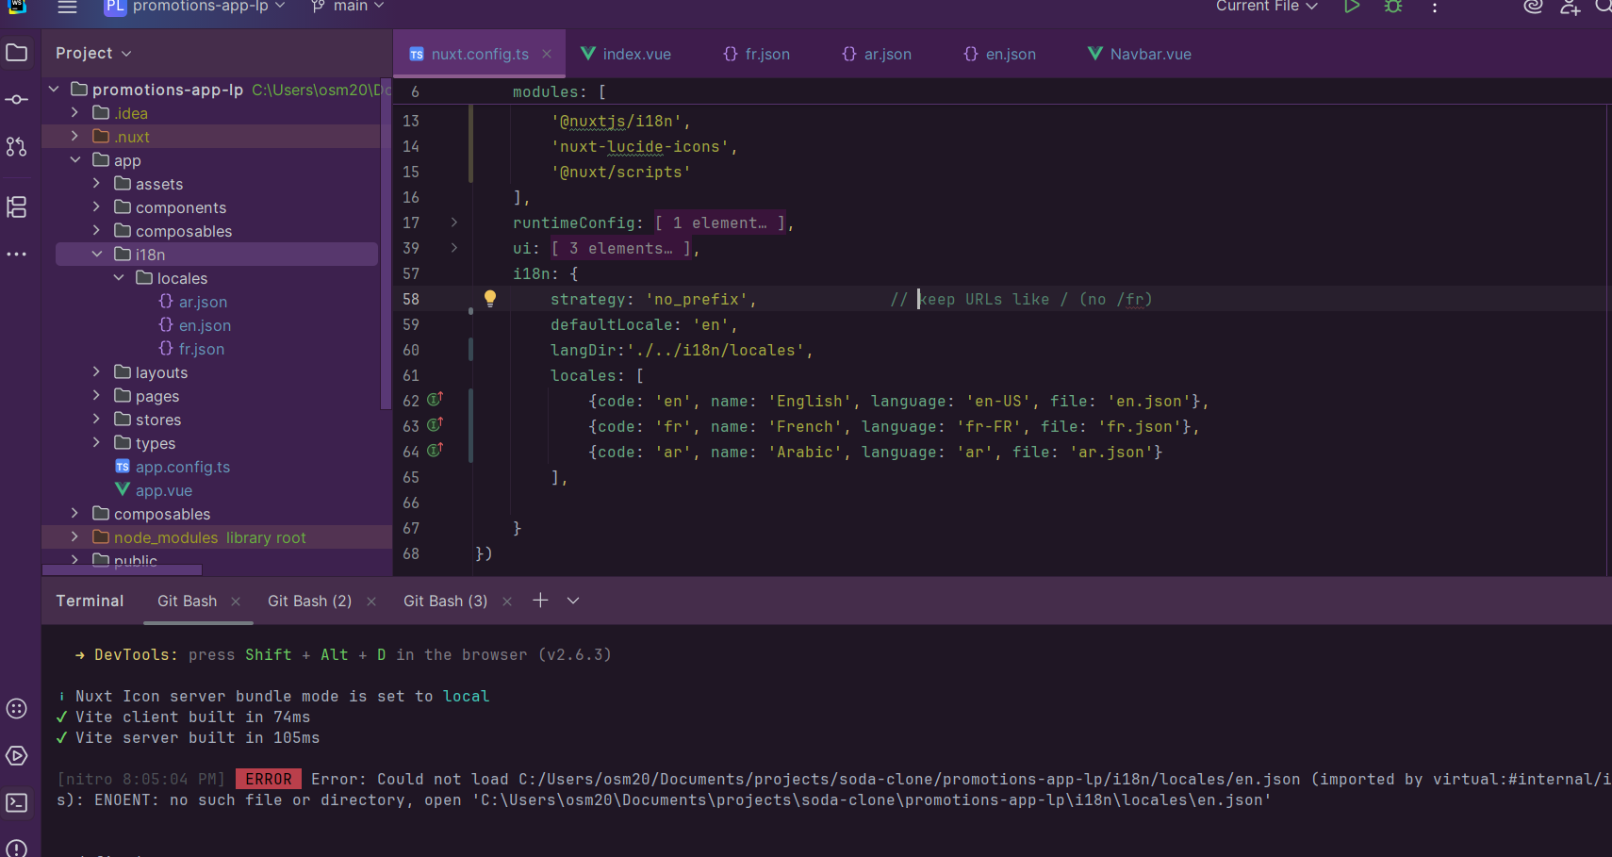Open the Pull Requests tool window
The image size is (1612, 857).
point(17,146)
